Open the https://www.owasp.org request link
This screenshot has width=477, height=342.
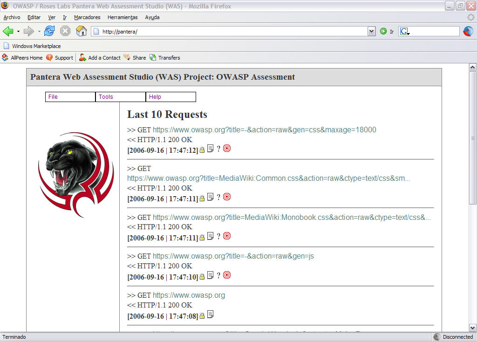189,295
